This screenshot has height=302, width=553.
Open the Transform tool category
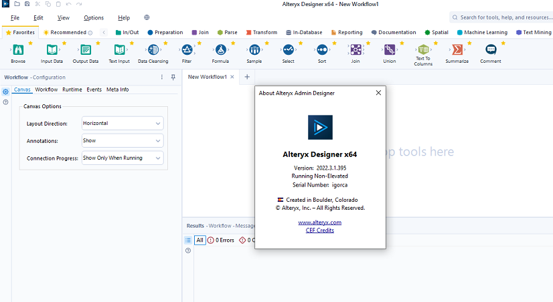pos(262,32)
